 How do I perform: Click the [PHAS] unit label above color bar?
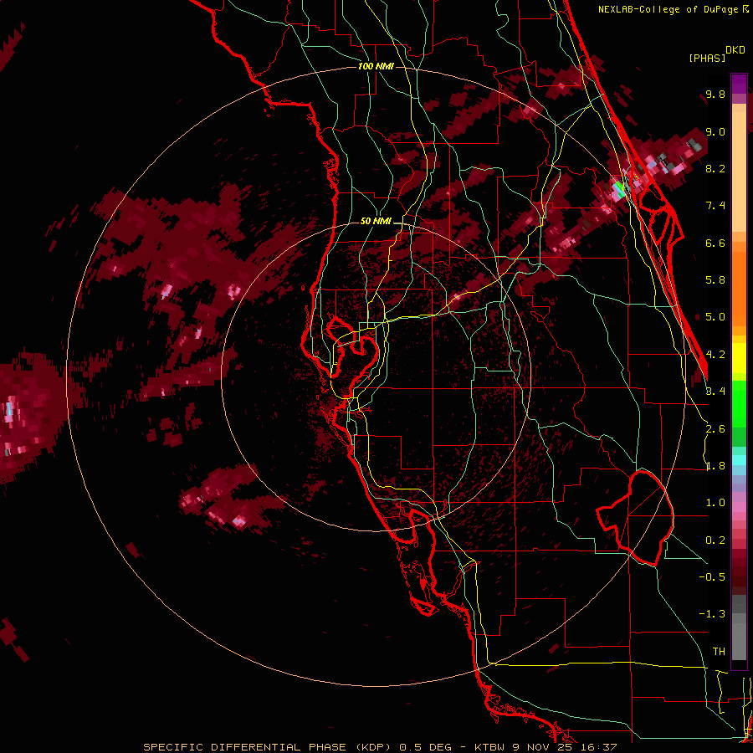[707, 59]
